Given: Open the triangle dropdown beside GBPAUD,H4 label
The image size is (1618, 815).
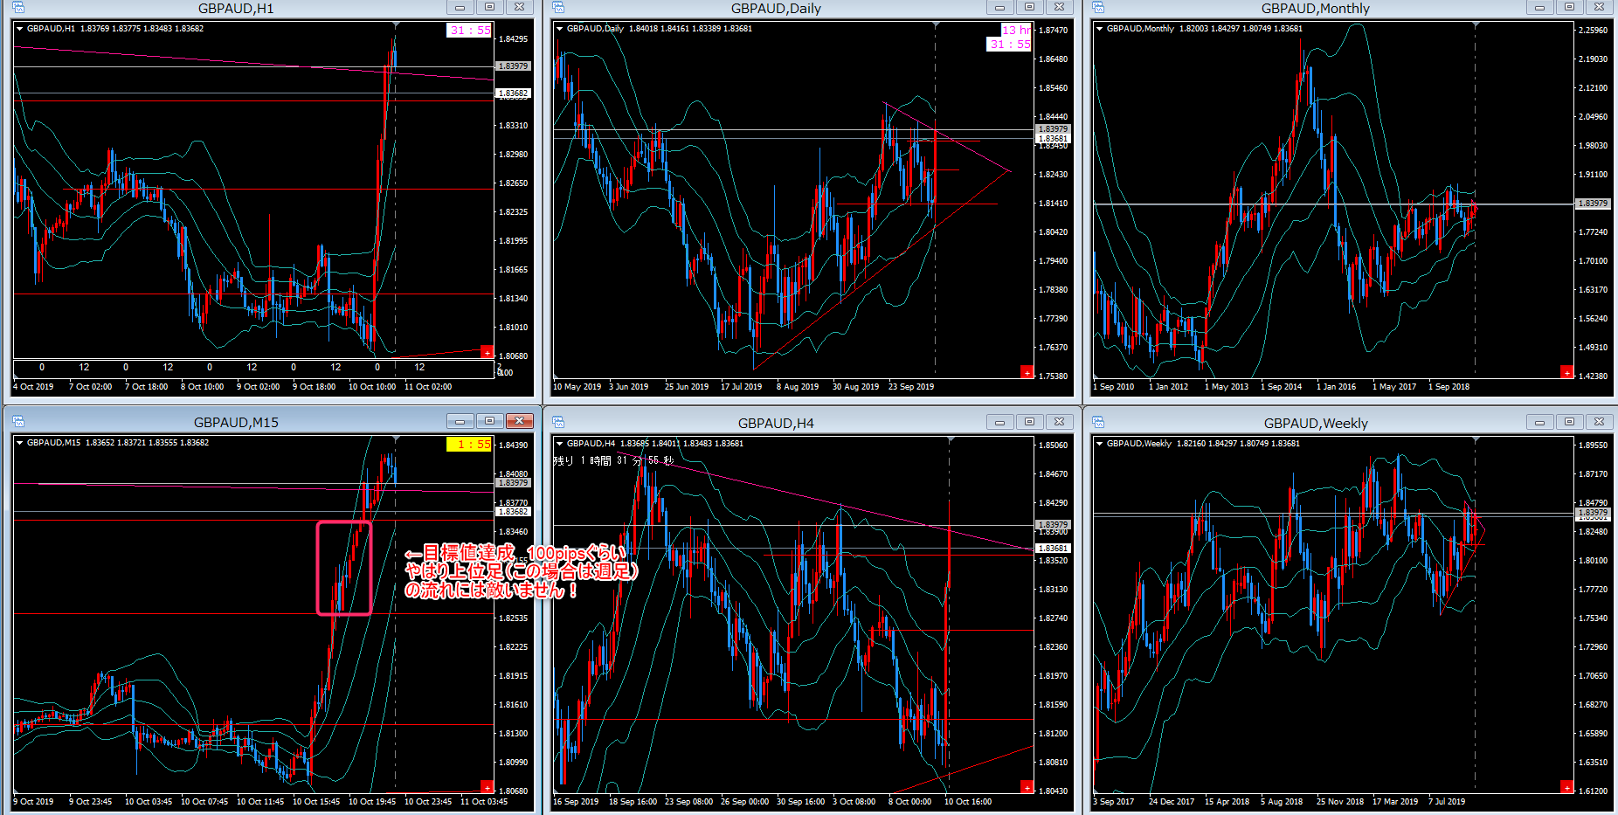Looking at the screenshot, I should point(559,444).
